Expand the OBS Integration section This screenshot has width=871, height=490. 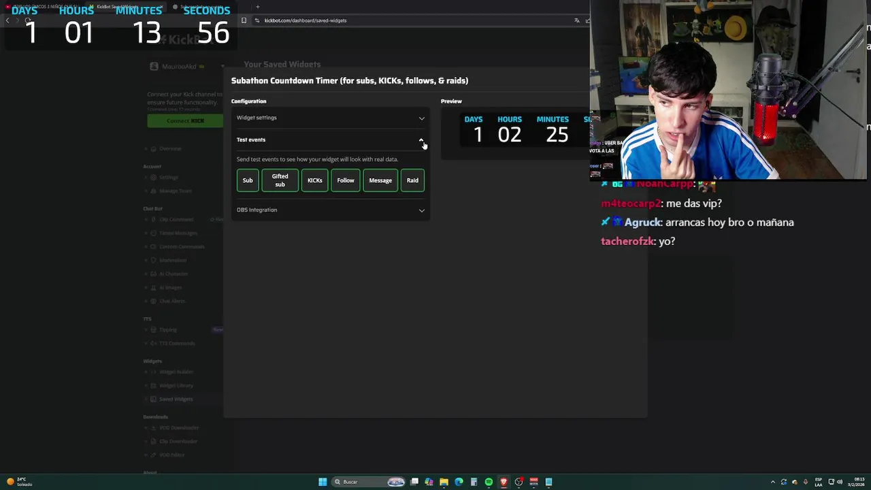tap(330, 210)
